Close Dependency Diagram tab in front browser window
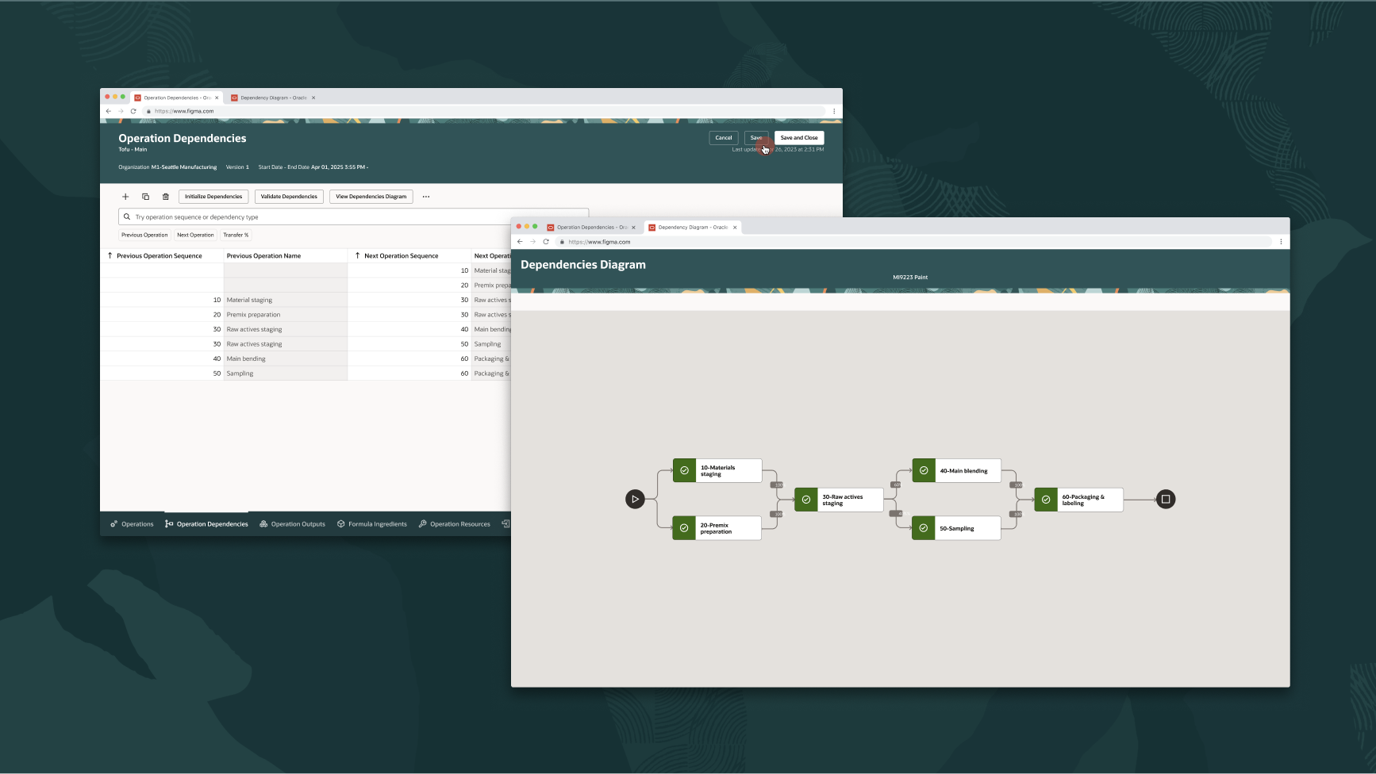1376x774 pixels. [x=735, y=228]
